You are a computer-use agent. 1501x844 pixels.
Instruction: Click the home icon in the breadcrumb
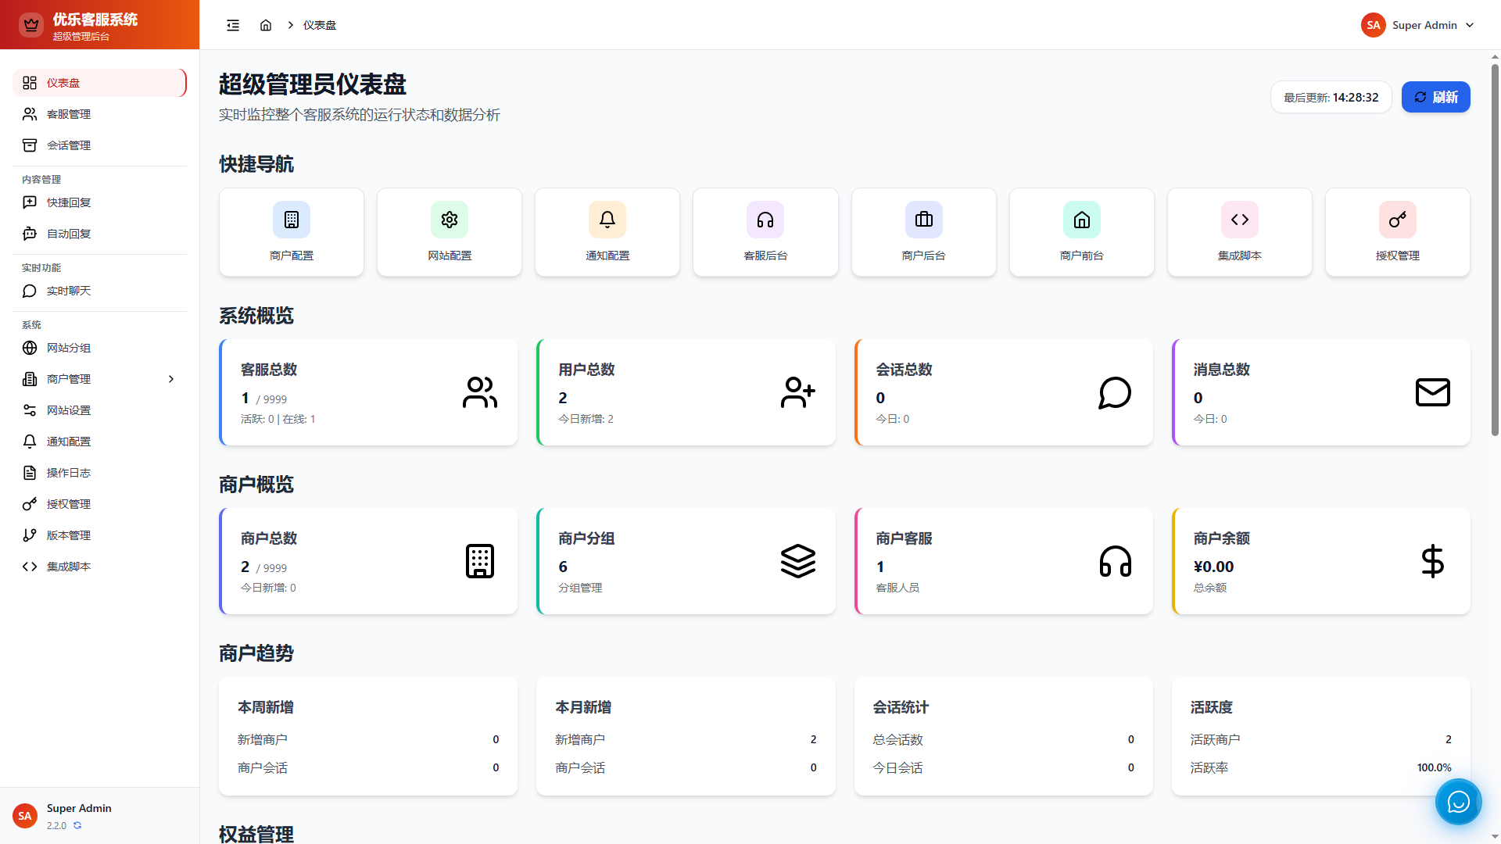265,24
